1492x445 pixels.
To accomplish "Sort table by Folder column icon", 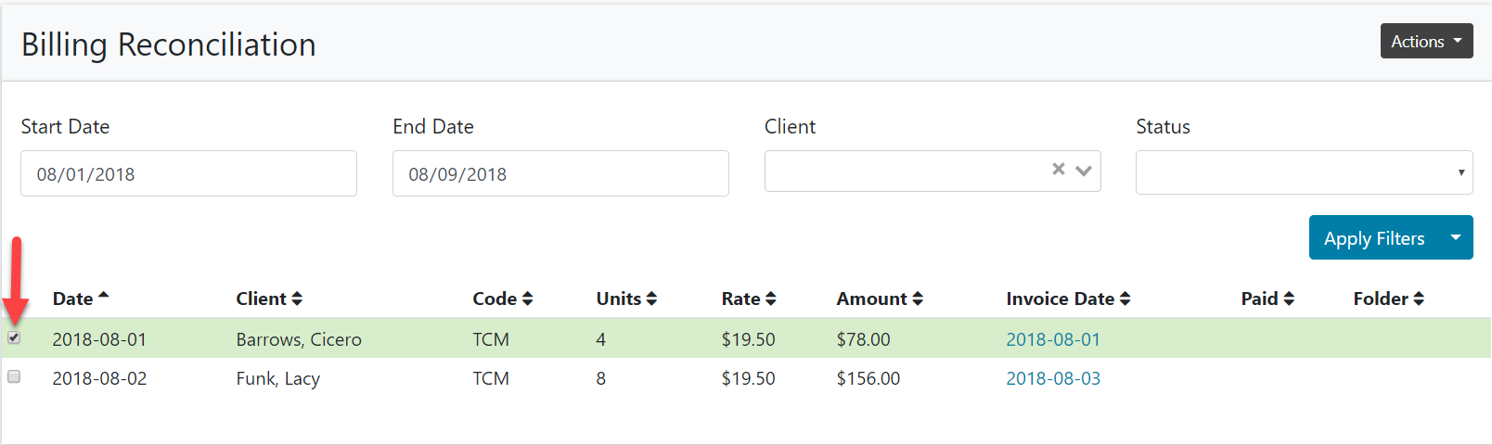I will tap(1419, 299).
